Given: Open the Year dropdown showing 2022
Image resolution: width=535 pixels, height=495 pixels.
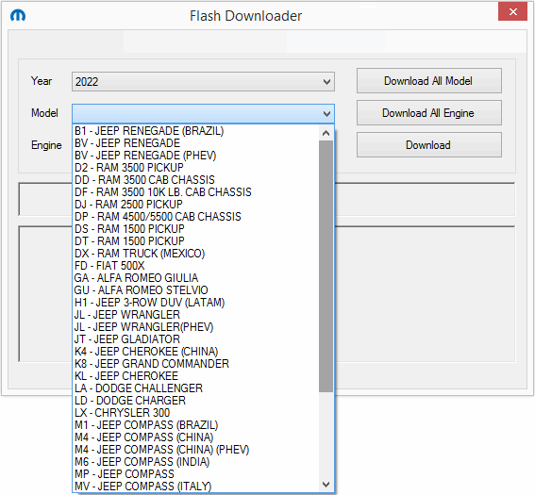Looking at the screenshot, I should point(203,81).
